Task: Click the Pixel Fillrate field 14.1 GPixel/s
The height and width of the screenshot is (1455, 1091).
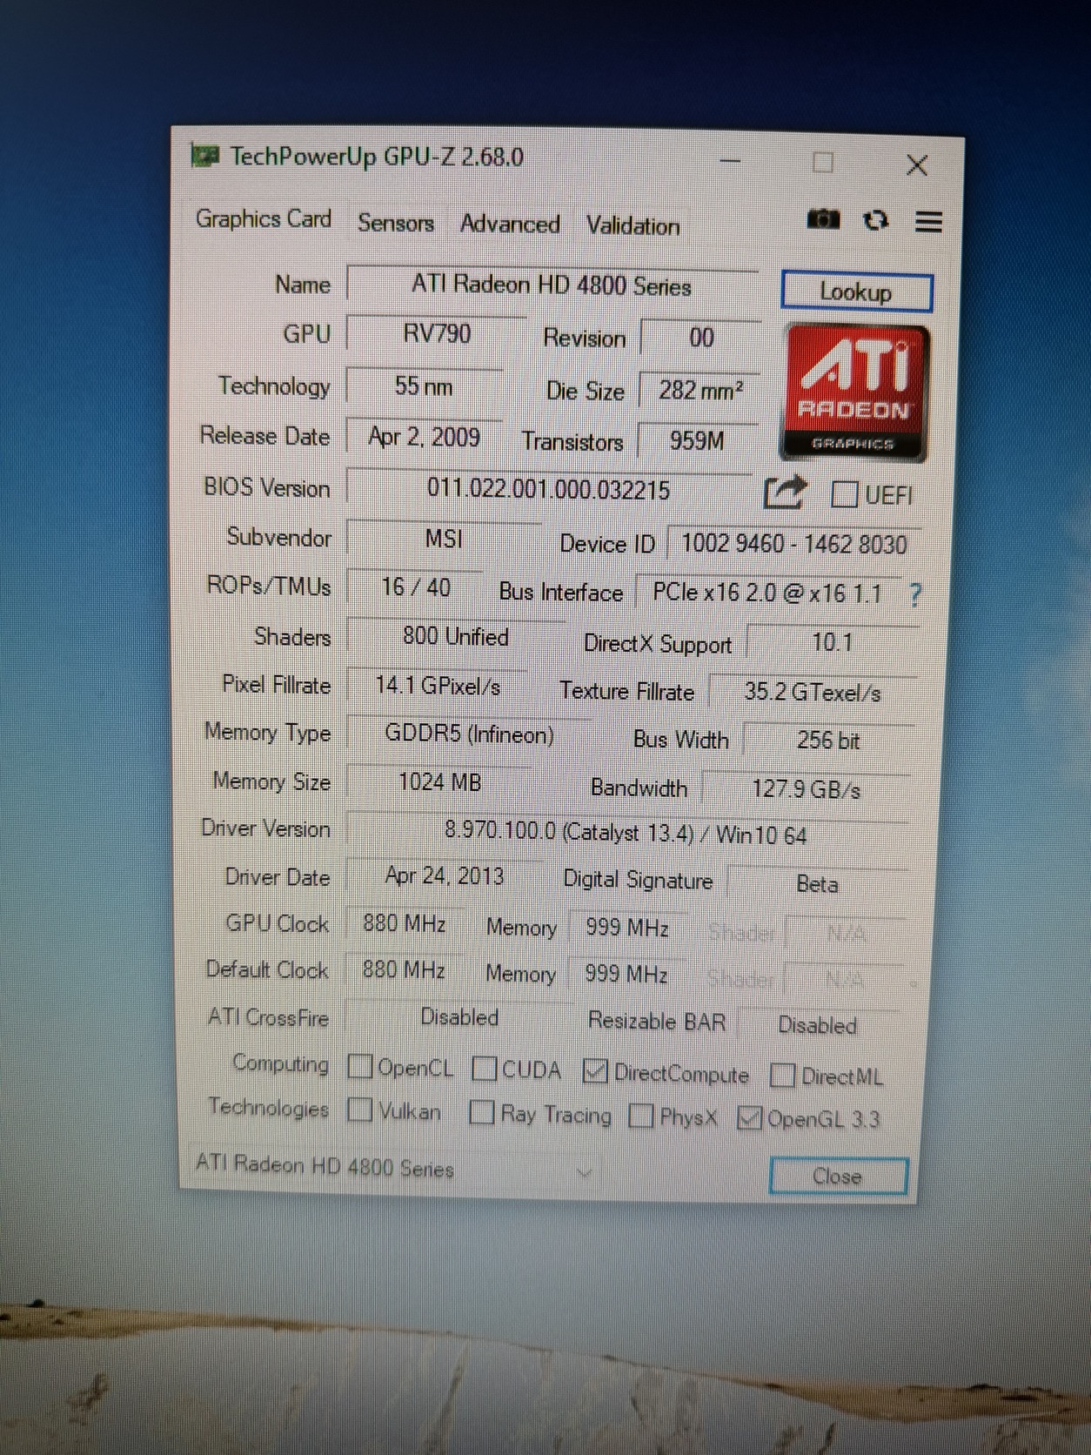Action: (x=437, y=686)
